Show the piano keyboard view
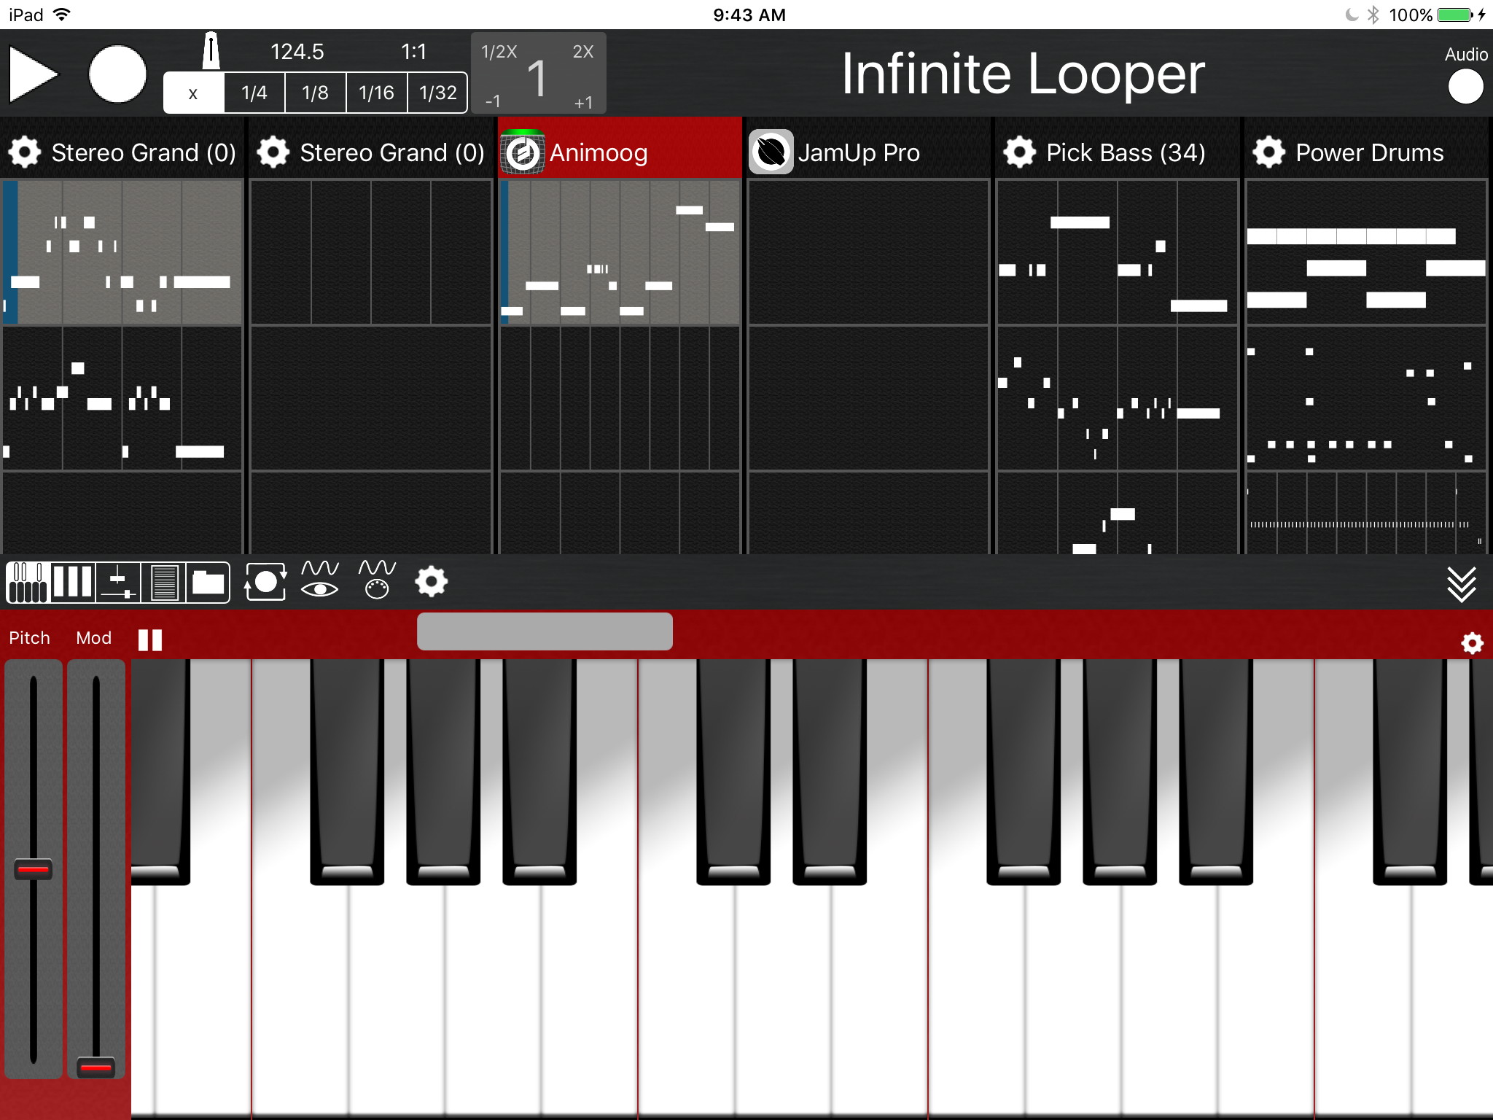1493x1120 pixels. (28, 583)
